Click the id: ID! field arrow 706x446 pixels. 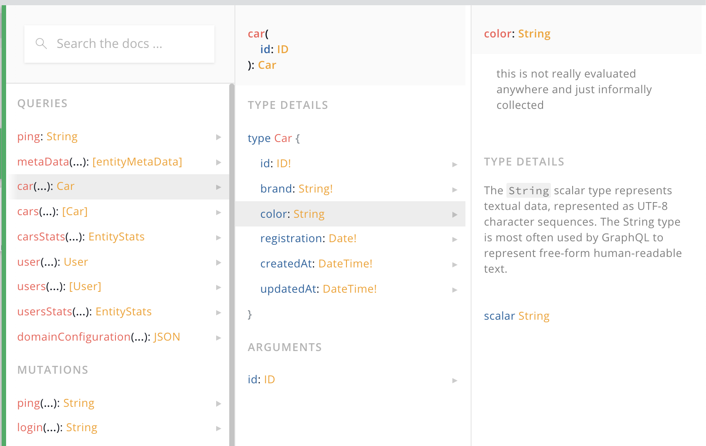(x=455, y=164)
